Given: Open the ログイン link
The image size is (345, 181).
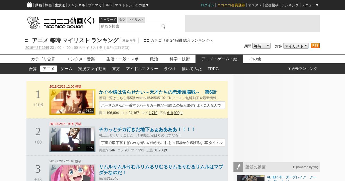Looking at the screenshot, I should (x=207, y=5).
